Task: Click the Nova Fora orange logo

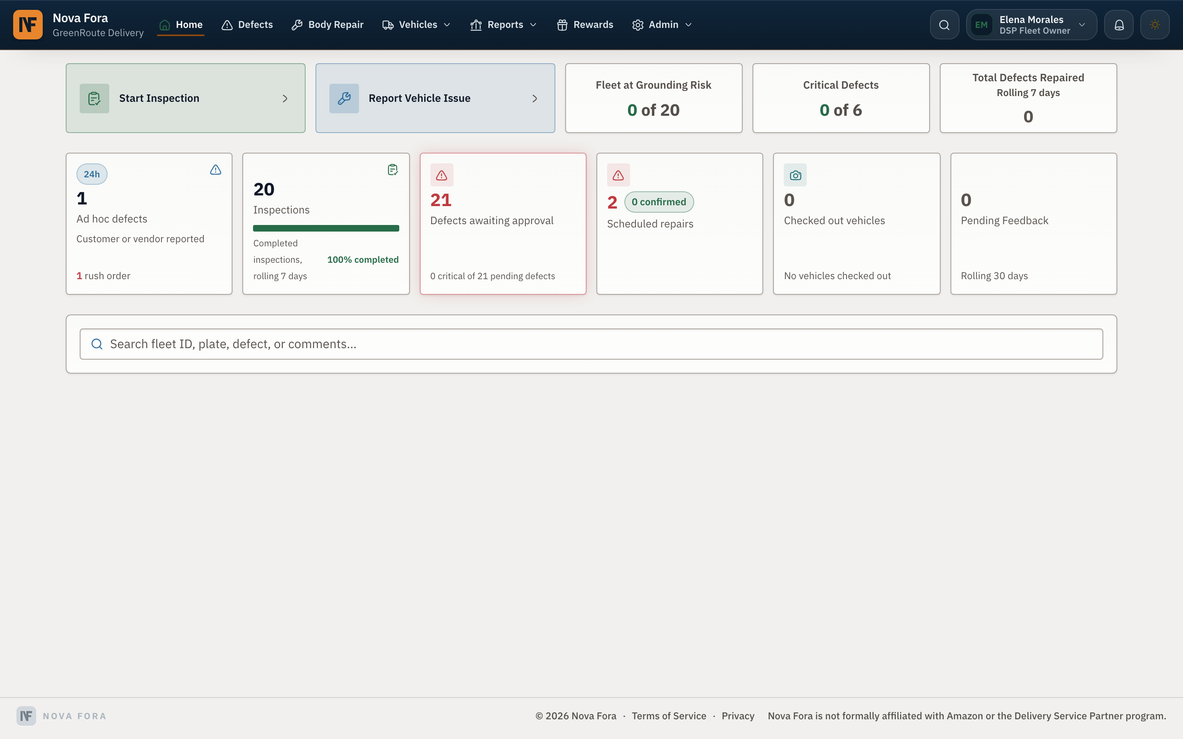Action: (x=28, y=25)
